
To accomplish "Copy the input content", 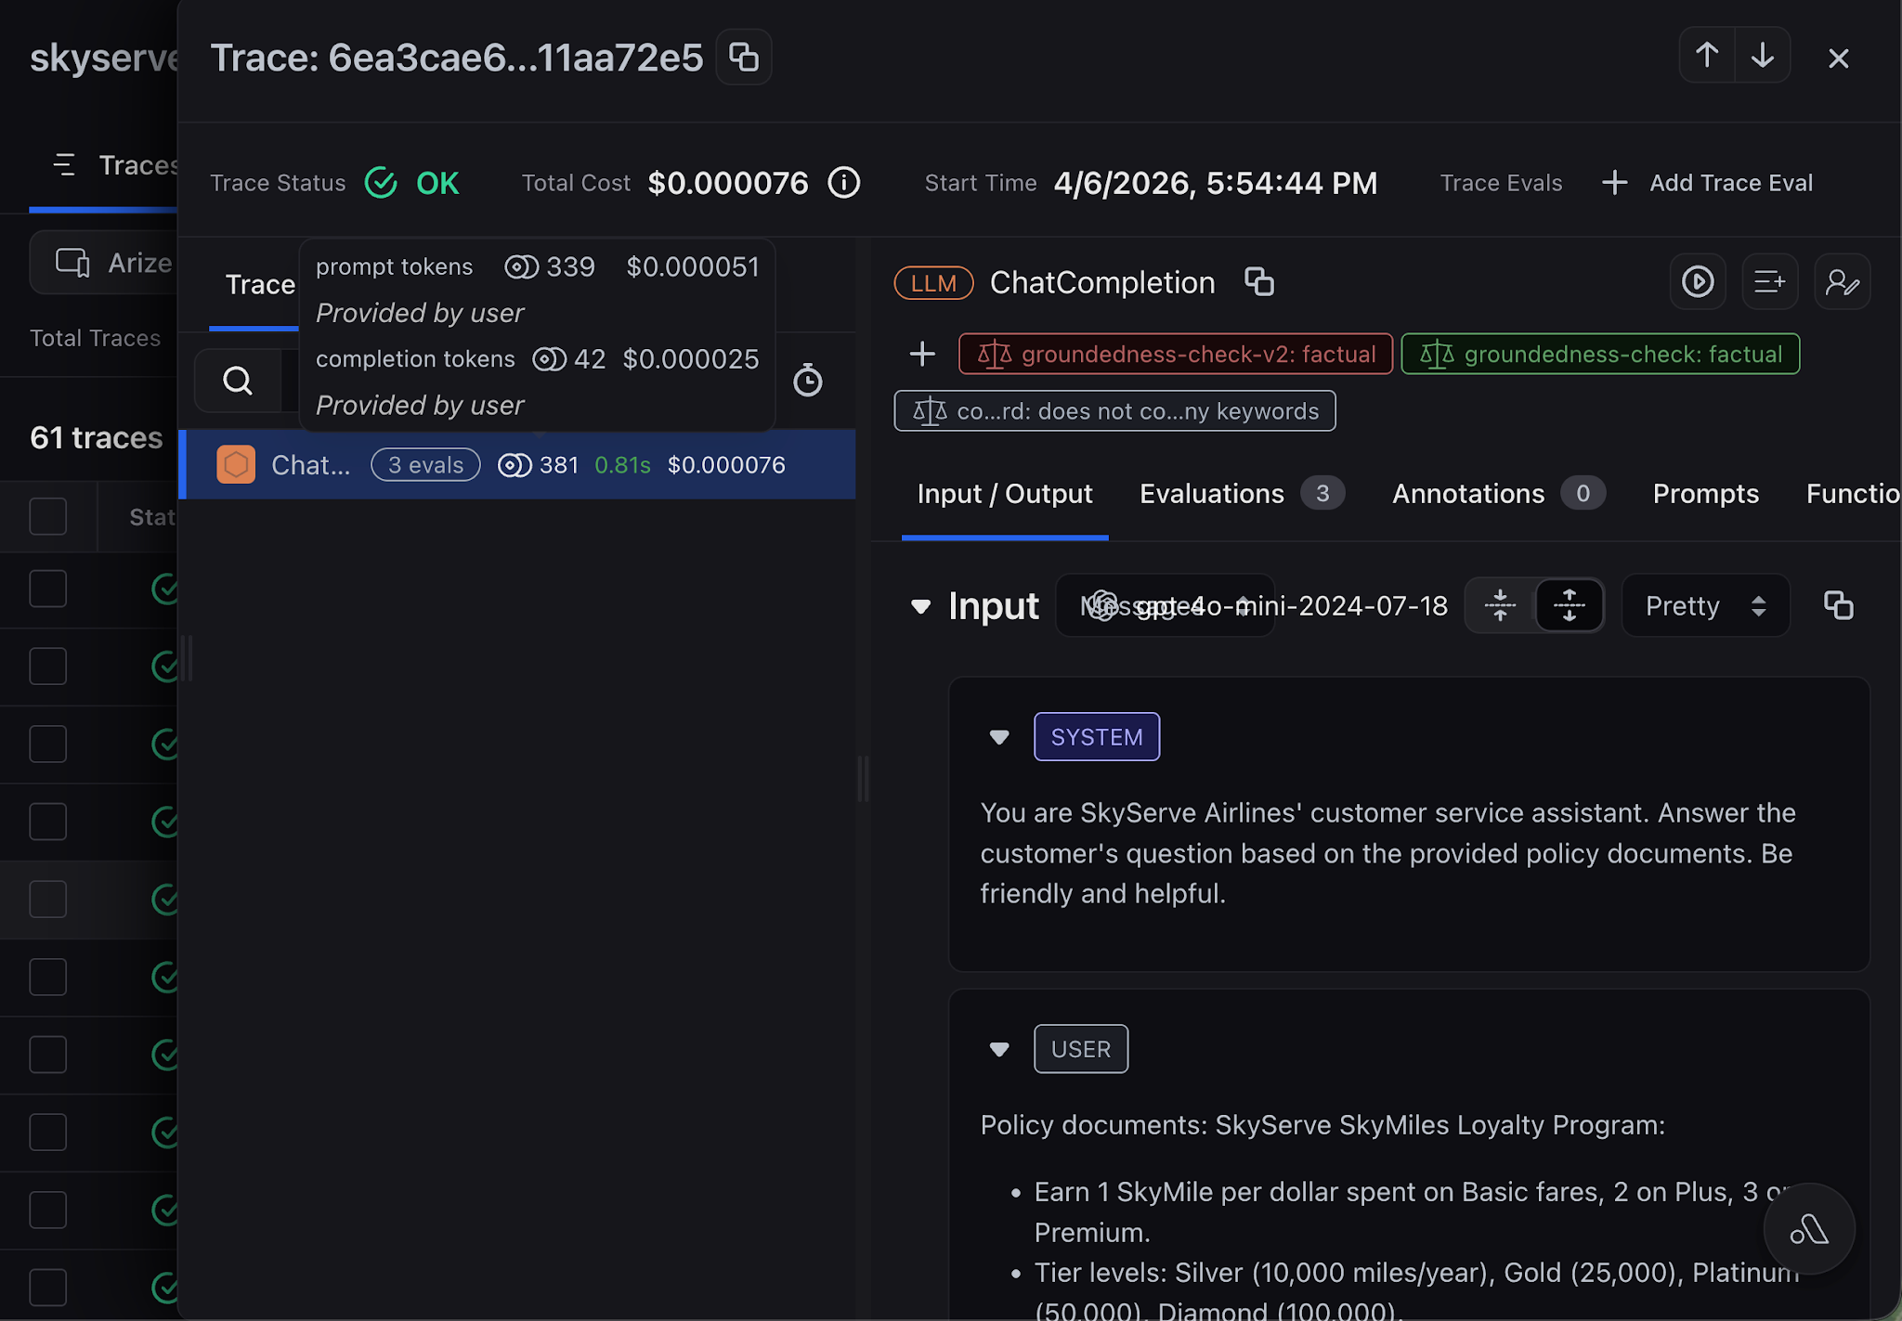I will [x=1839, y=605].
